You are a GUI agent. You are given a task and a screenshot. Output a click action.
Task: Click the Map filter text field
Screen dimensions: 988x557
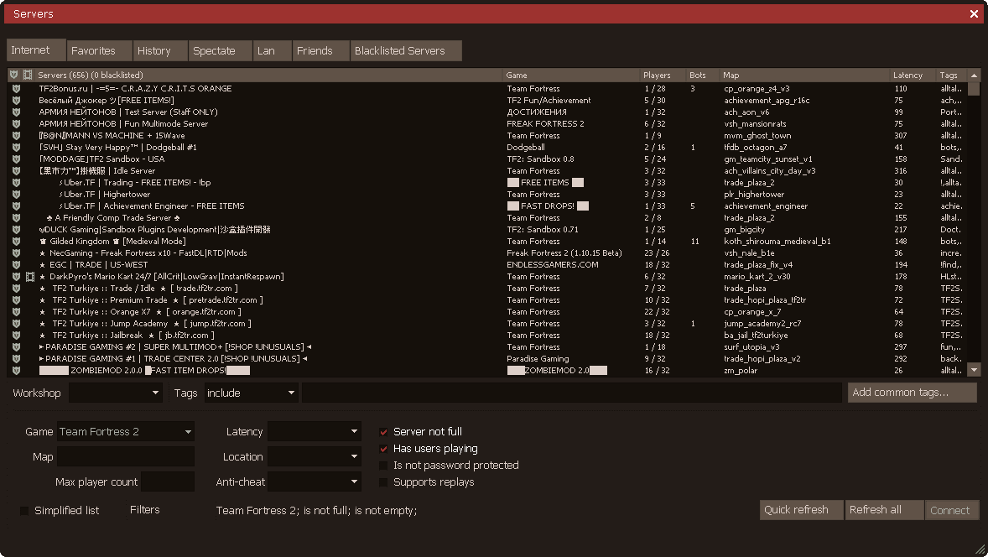click(126, 457)
